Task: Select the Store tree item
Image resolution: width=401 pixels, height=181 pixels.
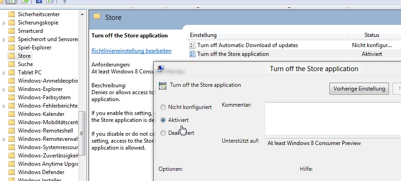Action: click(x=24, y=56)
